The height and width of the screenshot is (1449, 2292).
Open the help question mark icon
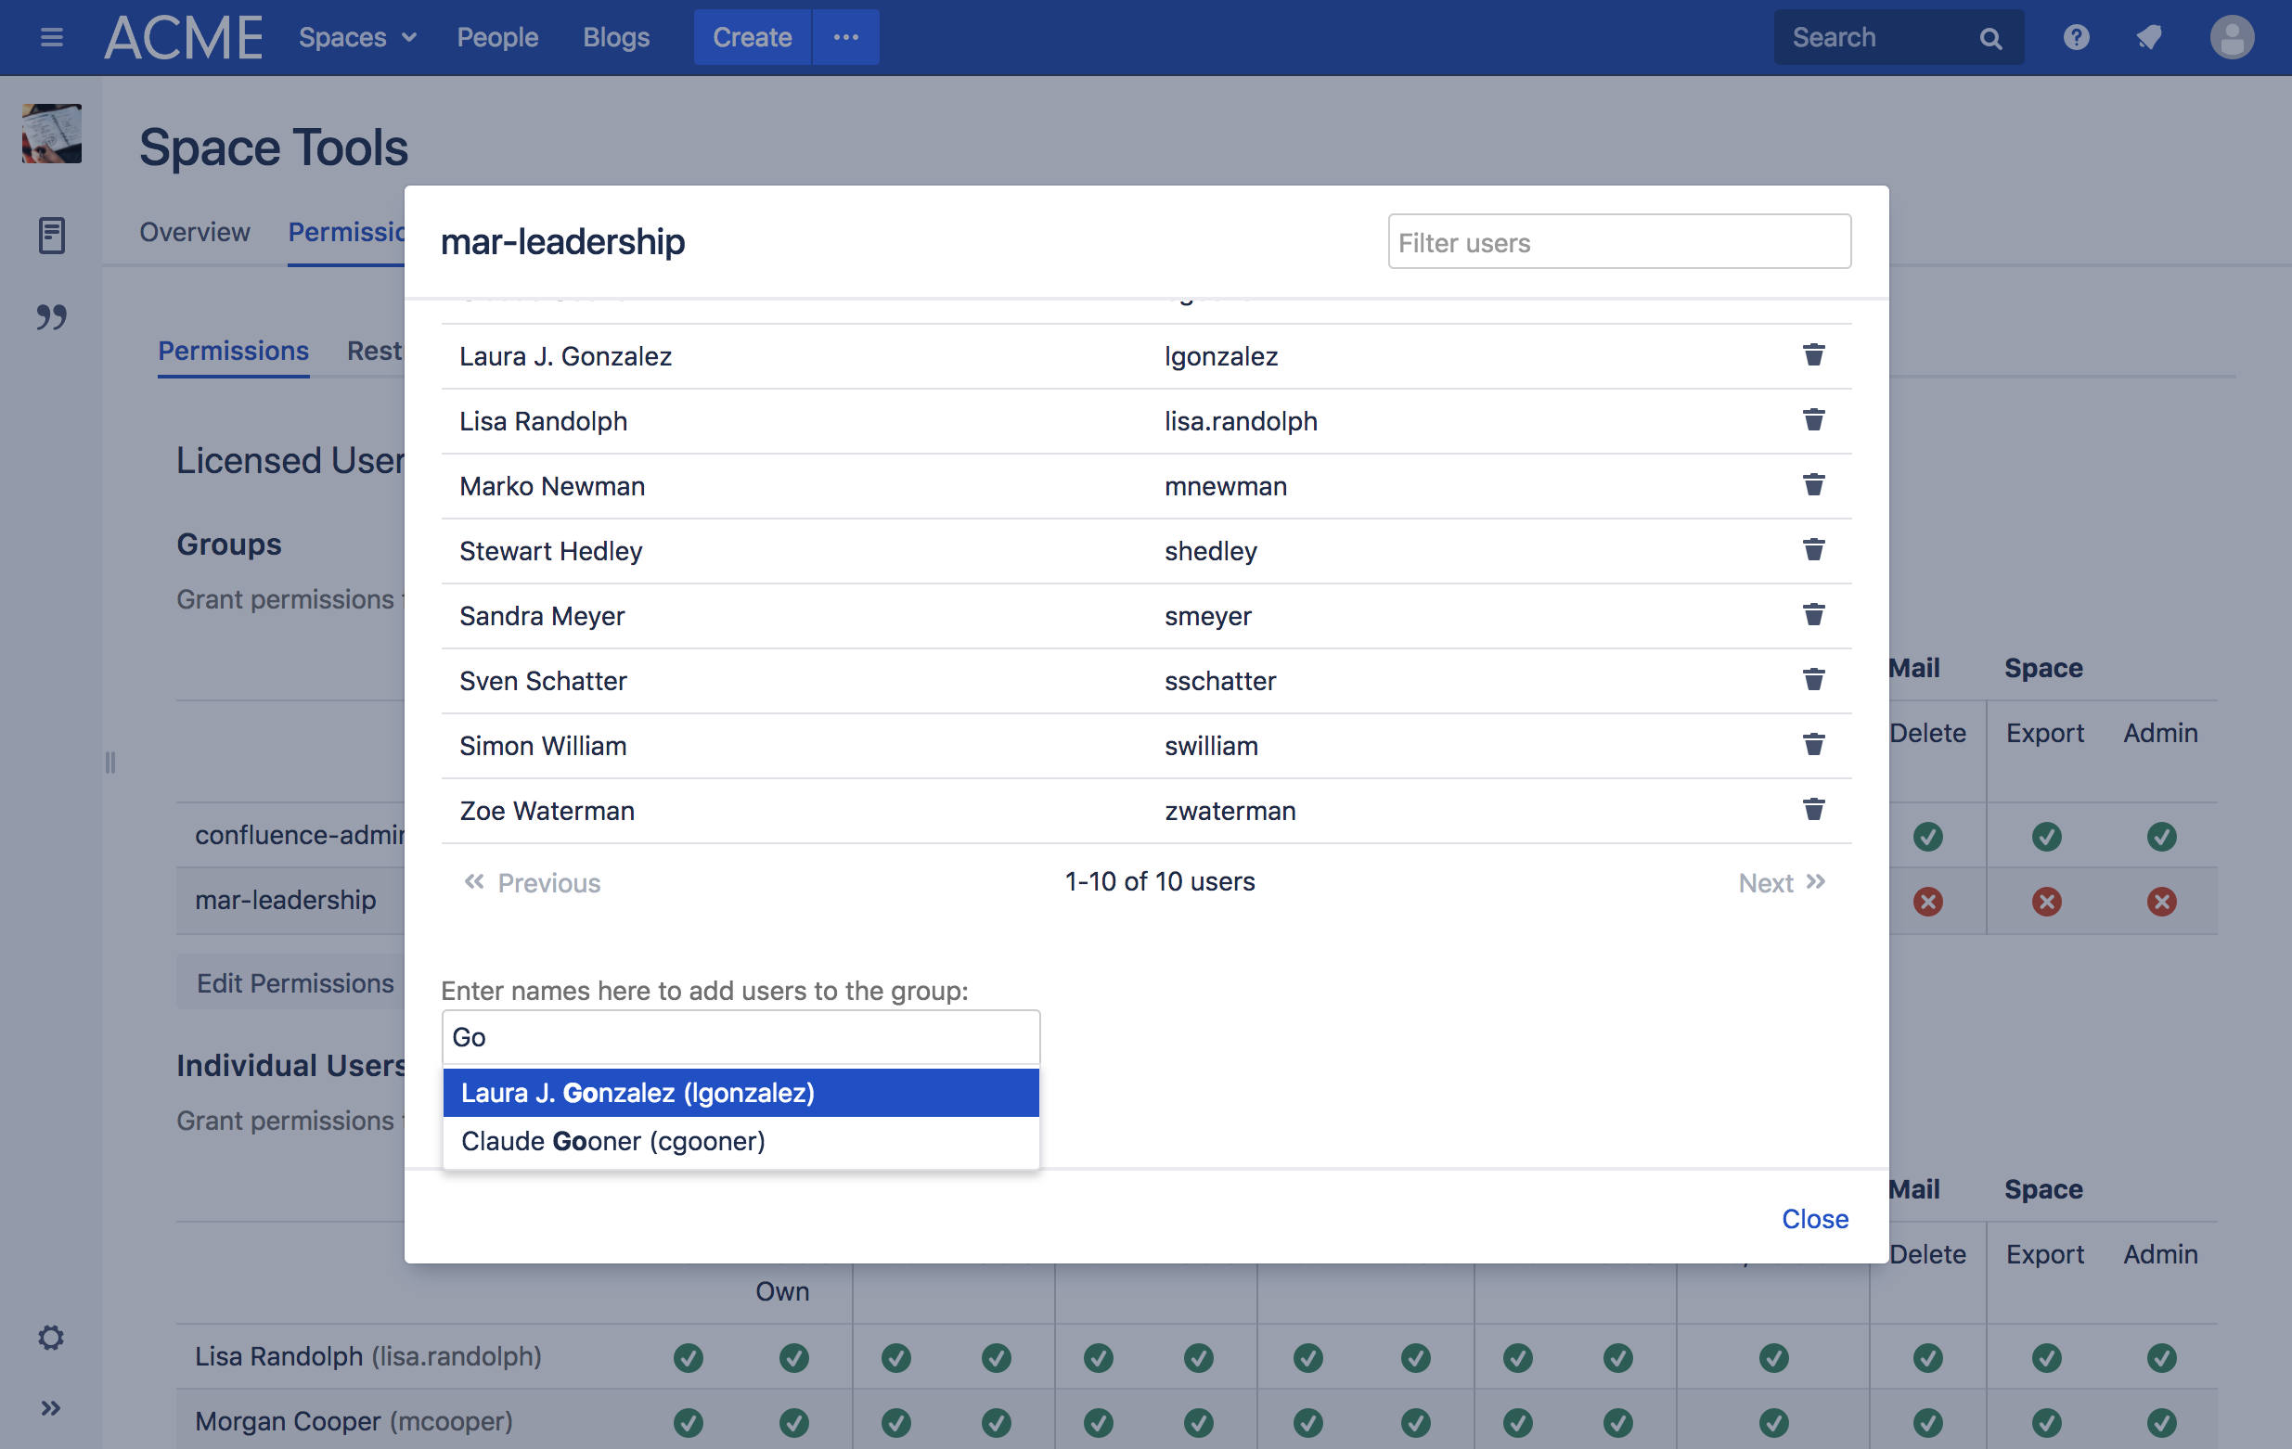click(x=2075, y=38)
